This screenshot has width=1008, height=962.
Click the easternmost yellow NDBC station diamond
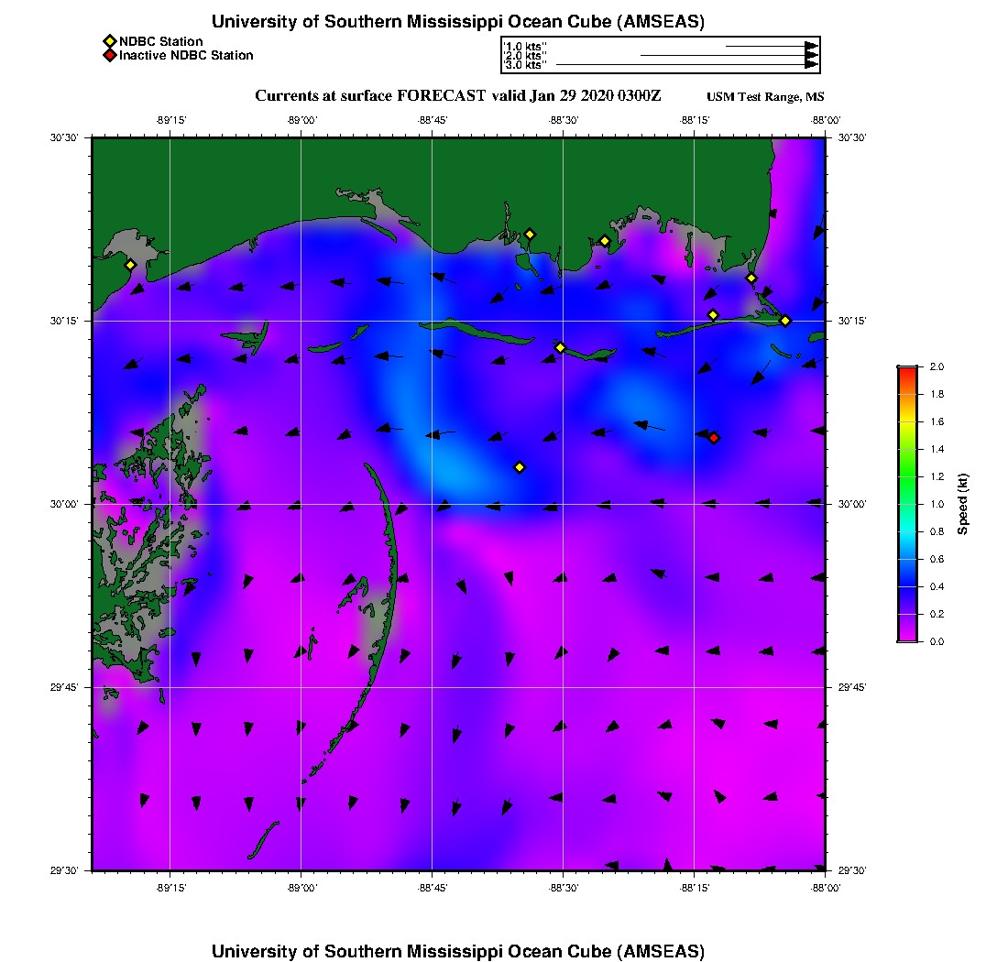[785, 321]
